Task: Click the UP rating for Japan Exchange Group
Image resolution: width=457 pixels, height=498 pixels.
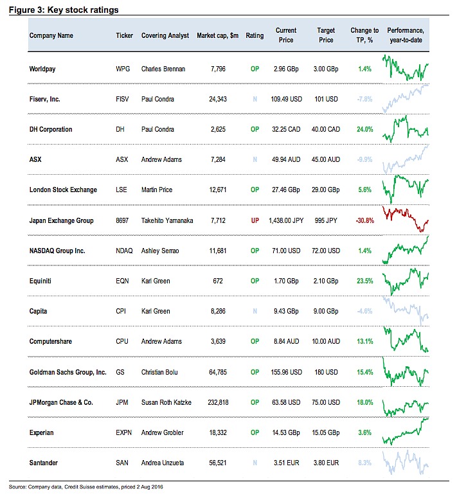Action: tap(255, 220)
